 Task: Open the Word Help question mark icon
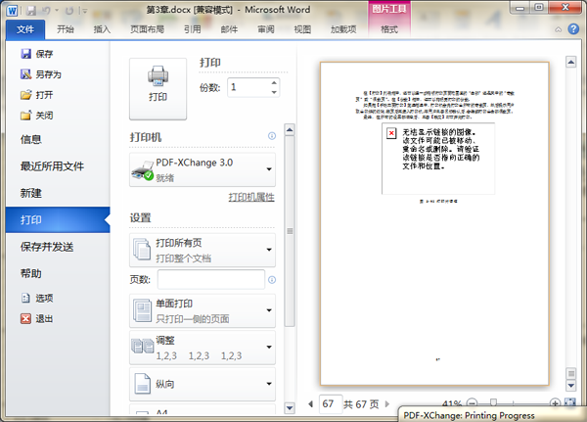(x=573, y=28)
